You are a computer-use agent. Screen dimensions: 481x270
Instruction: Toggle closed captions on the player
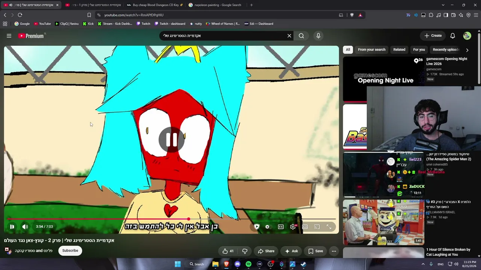pyautogui.click(x=281, y=226)
